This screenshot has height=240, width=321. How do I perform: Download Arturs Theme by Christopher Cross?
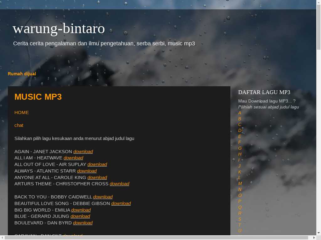point(119,184)
